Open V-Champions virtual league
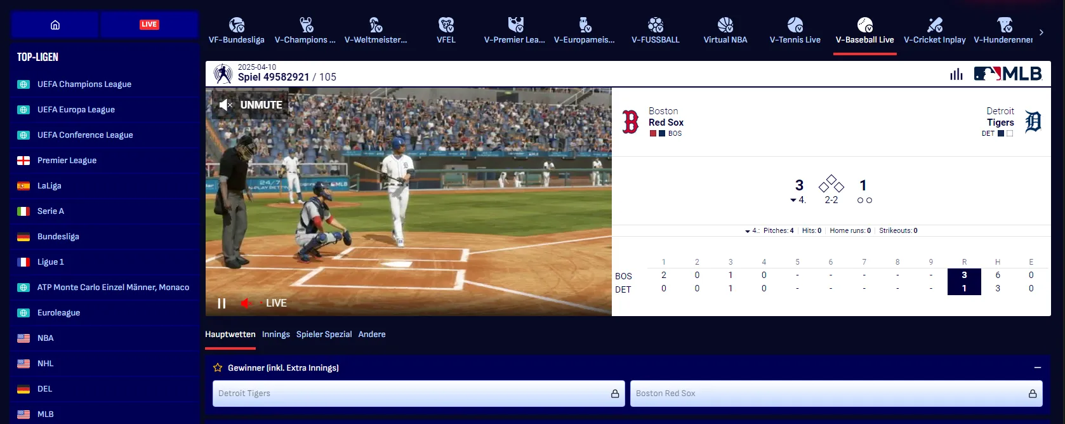The width and height of the screenshot is (1065, 424). point(305,31)
